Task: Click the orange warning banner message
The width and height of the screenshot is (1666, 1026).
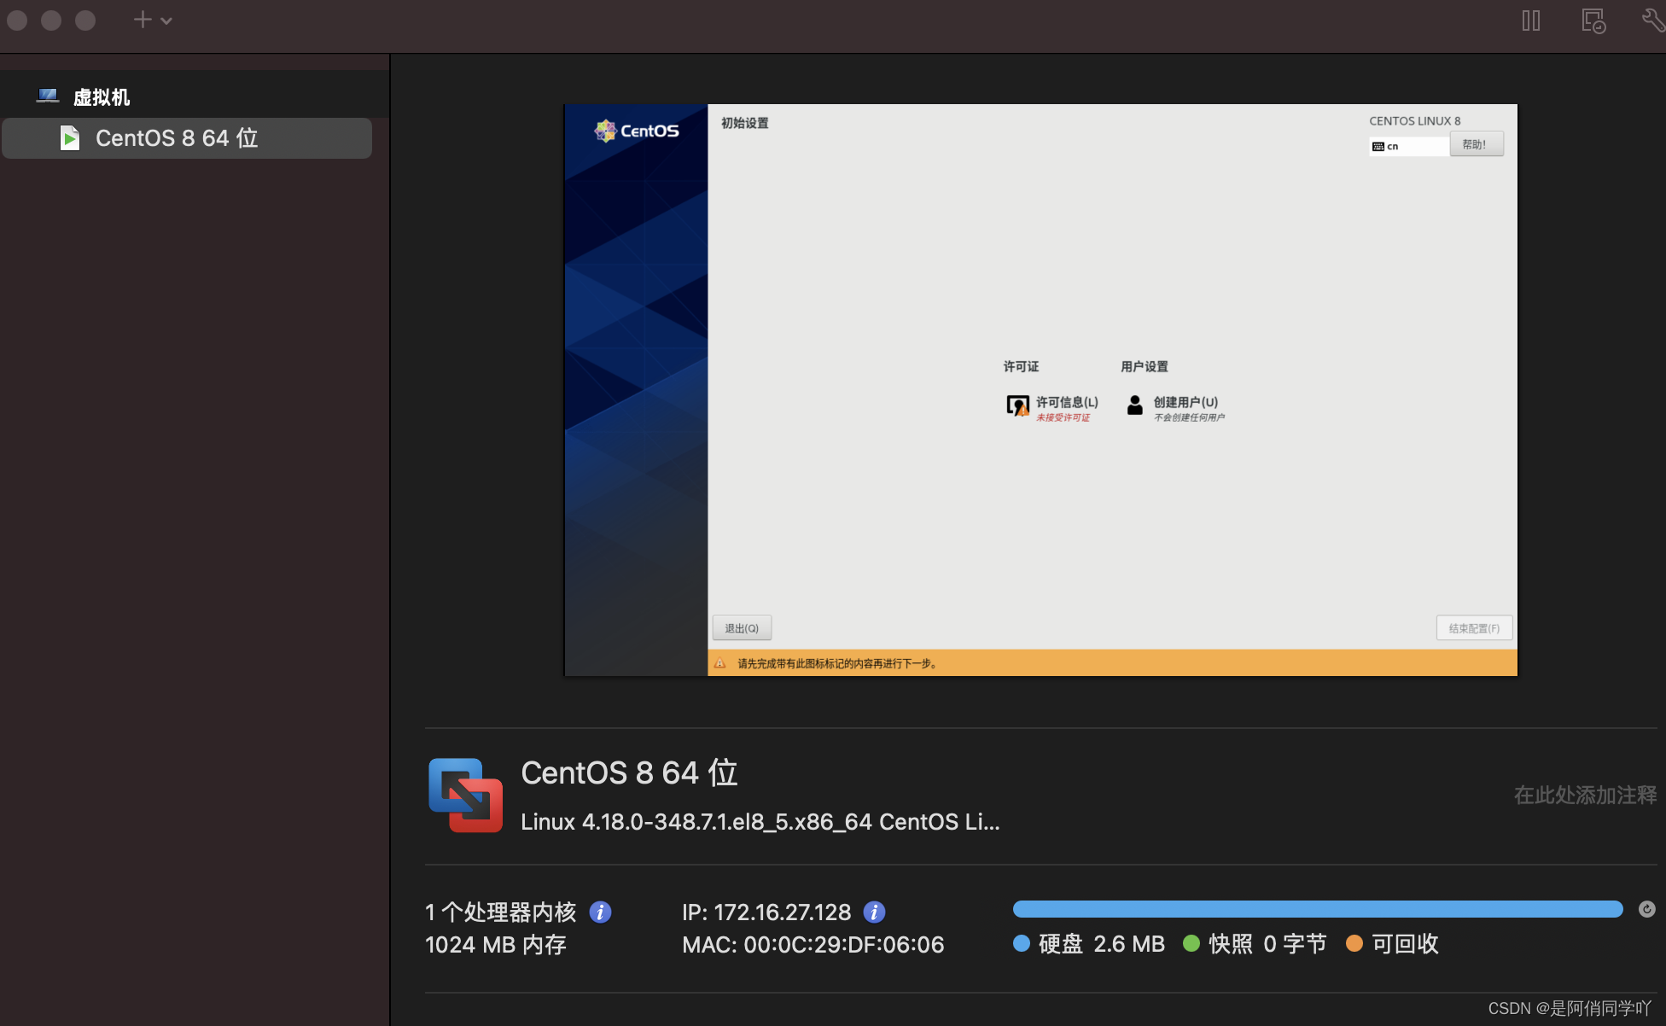Action: pyautogui.click(x=836, y=663)
